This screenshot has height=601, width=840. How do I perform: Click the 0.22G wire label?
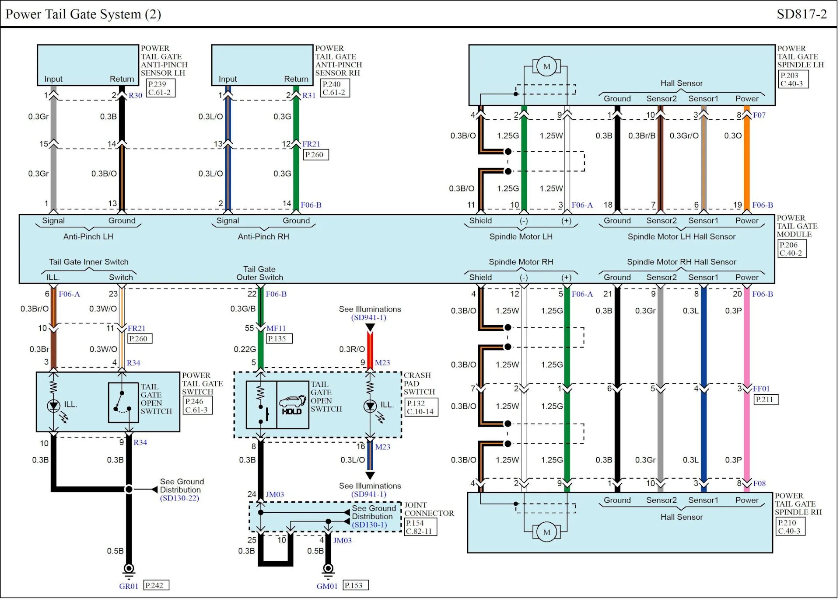[245, 349]
